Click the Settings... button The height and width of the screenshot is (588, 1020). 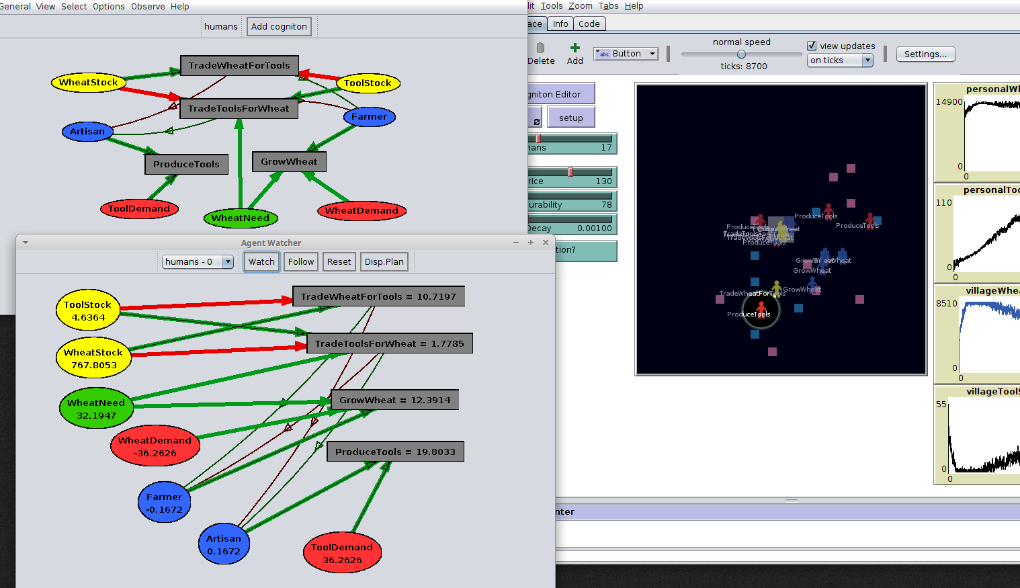pyautogui.click(x=925, y=54)
